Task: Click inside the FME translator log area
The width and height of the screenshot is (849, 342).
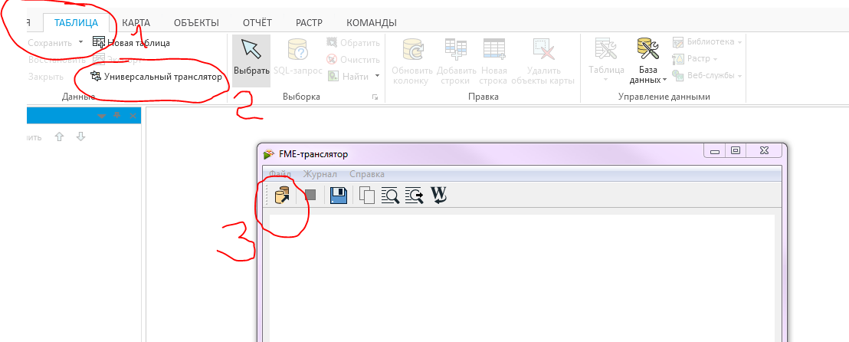Action: click(522, 278)
